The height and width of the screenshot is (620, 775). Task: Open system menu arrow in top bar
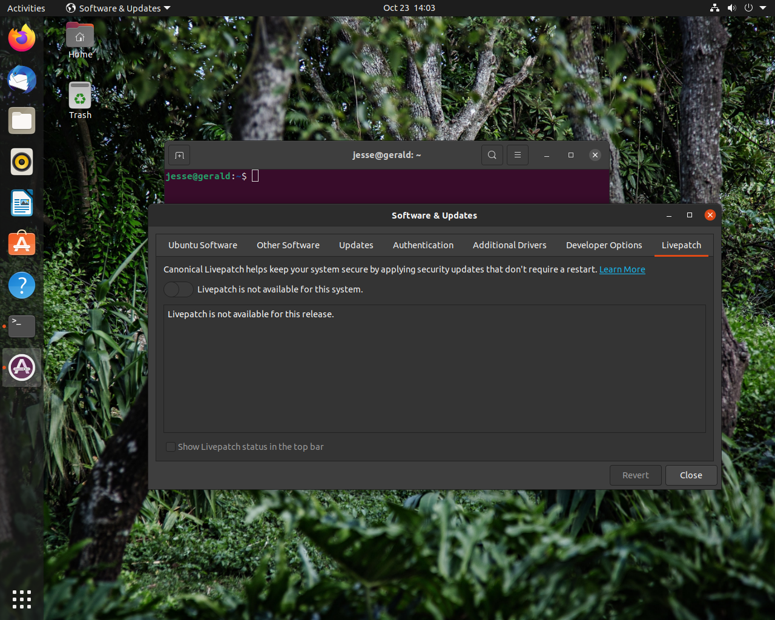pyautogui.click(x=763, y=8)
